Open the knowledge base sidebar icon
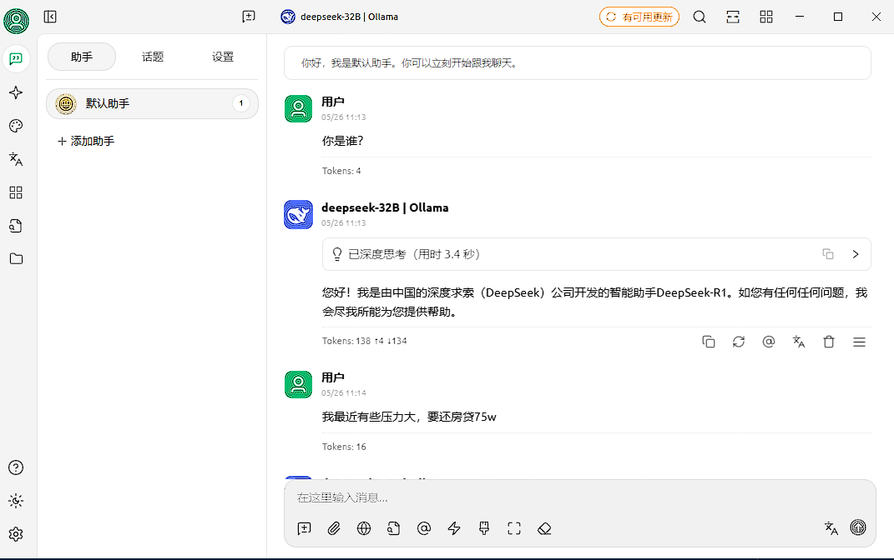The height and width of the screenshot is (560, 894). 16,226
